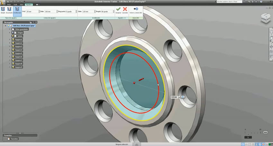273x146 pixels.
Task: Select Agujero8 in the browser tree
Action: tap(17, 63)
